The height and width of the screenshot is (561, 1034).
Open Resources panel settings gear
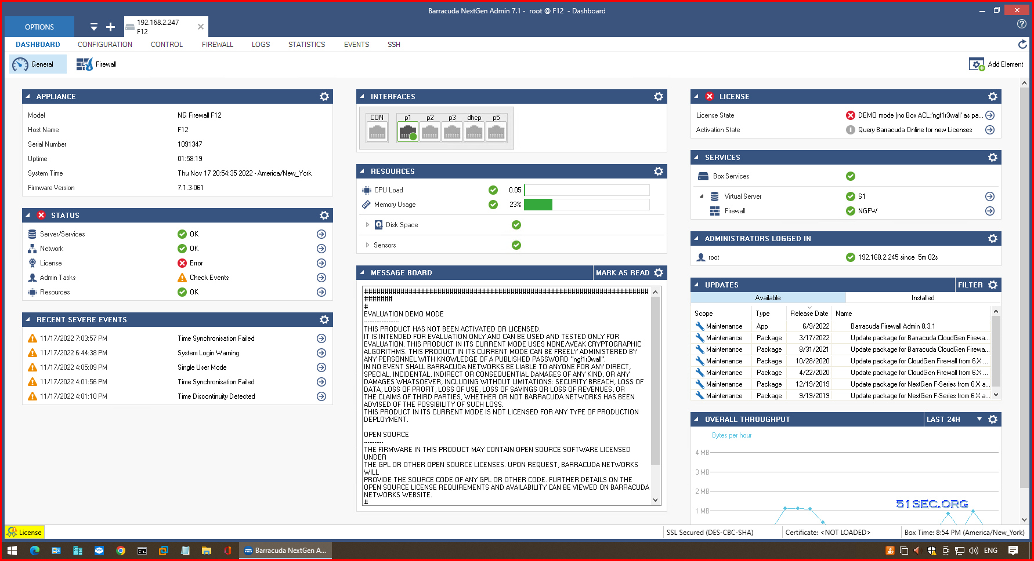point(659,172)
